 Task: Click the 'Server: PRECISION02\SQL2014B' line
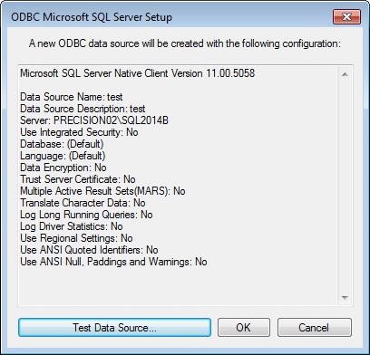pos(94,120)
